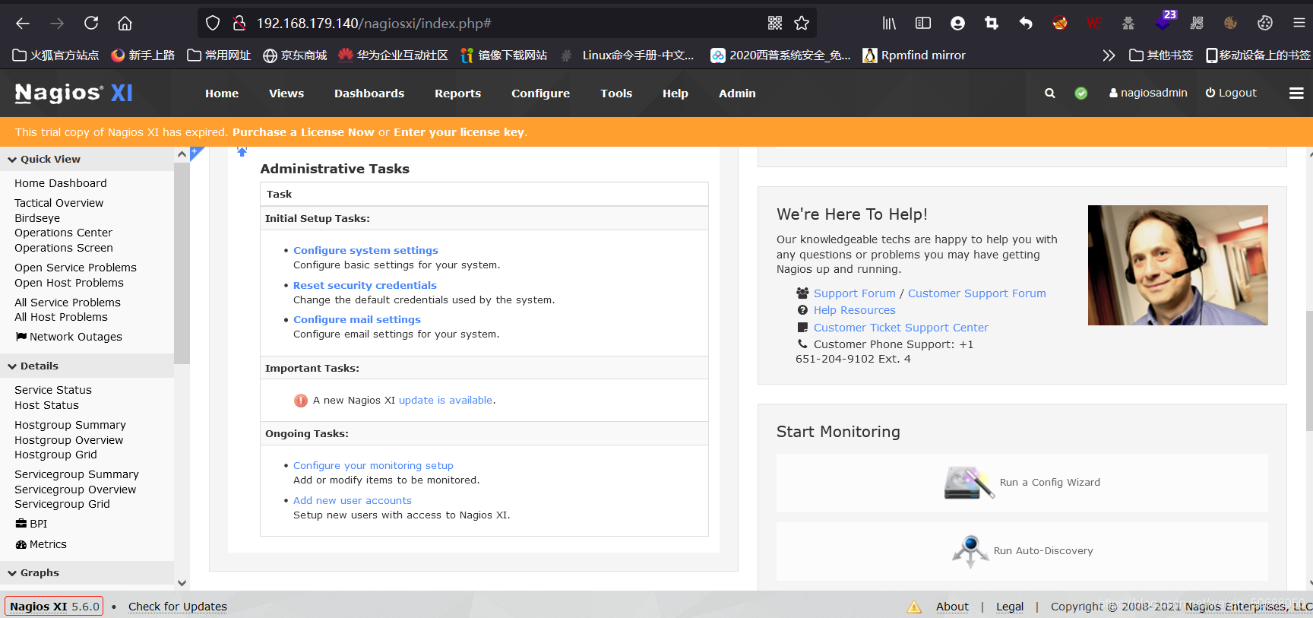Click the Run a Config Wizard icon

(969, 483)
